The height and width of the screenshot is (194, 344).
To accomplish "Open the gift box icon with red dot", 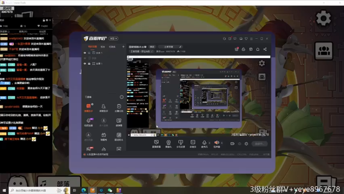I will (x=236, y=49).
